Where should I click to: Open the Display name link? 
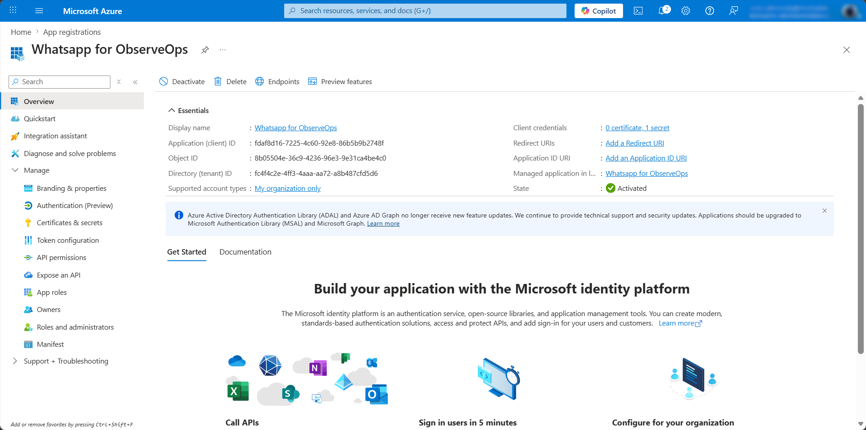tap(295, 128)
